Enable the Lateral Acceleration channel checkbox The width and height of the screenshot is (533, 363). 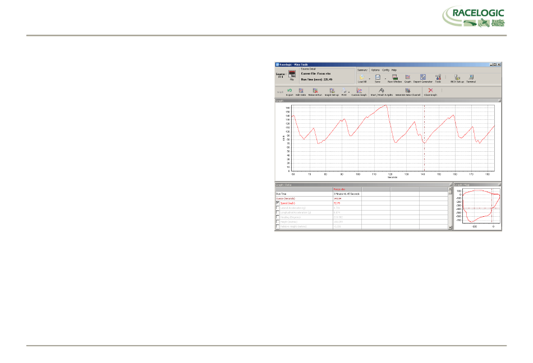point(278,208)
